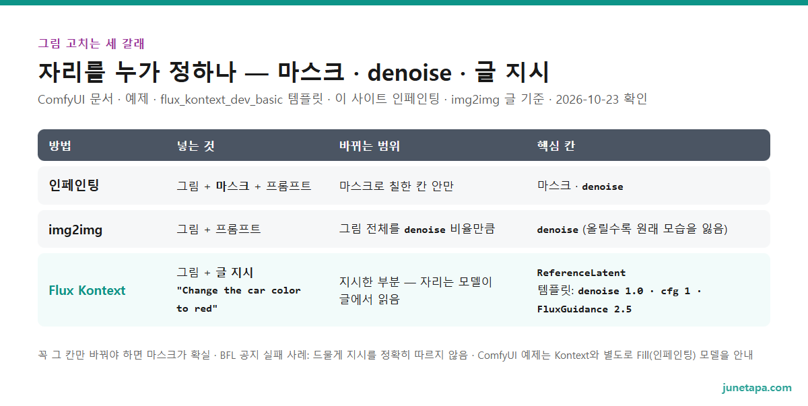Click the footnote starting '꼭 그 칸만 바꿔야 하면'
The height and width of the screenshot is (406, 808).
click(x=395, y=355)
